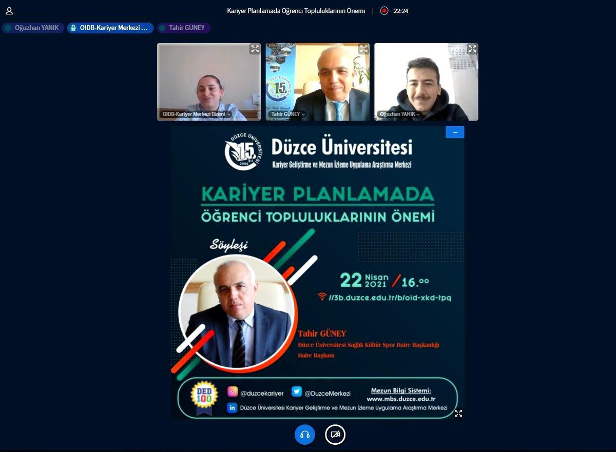This screenshot has height=452, width=616.
Task: Select the Tahir GÜNEY talker pill
Action: (184, 28)
